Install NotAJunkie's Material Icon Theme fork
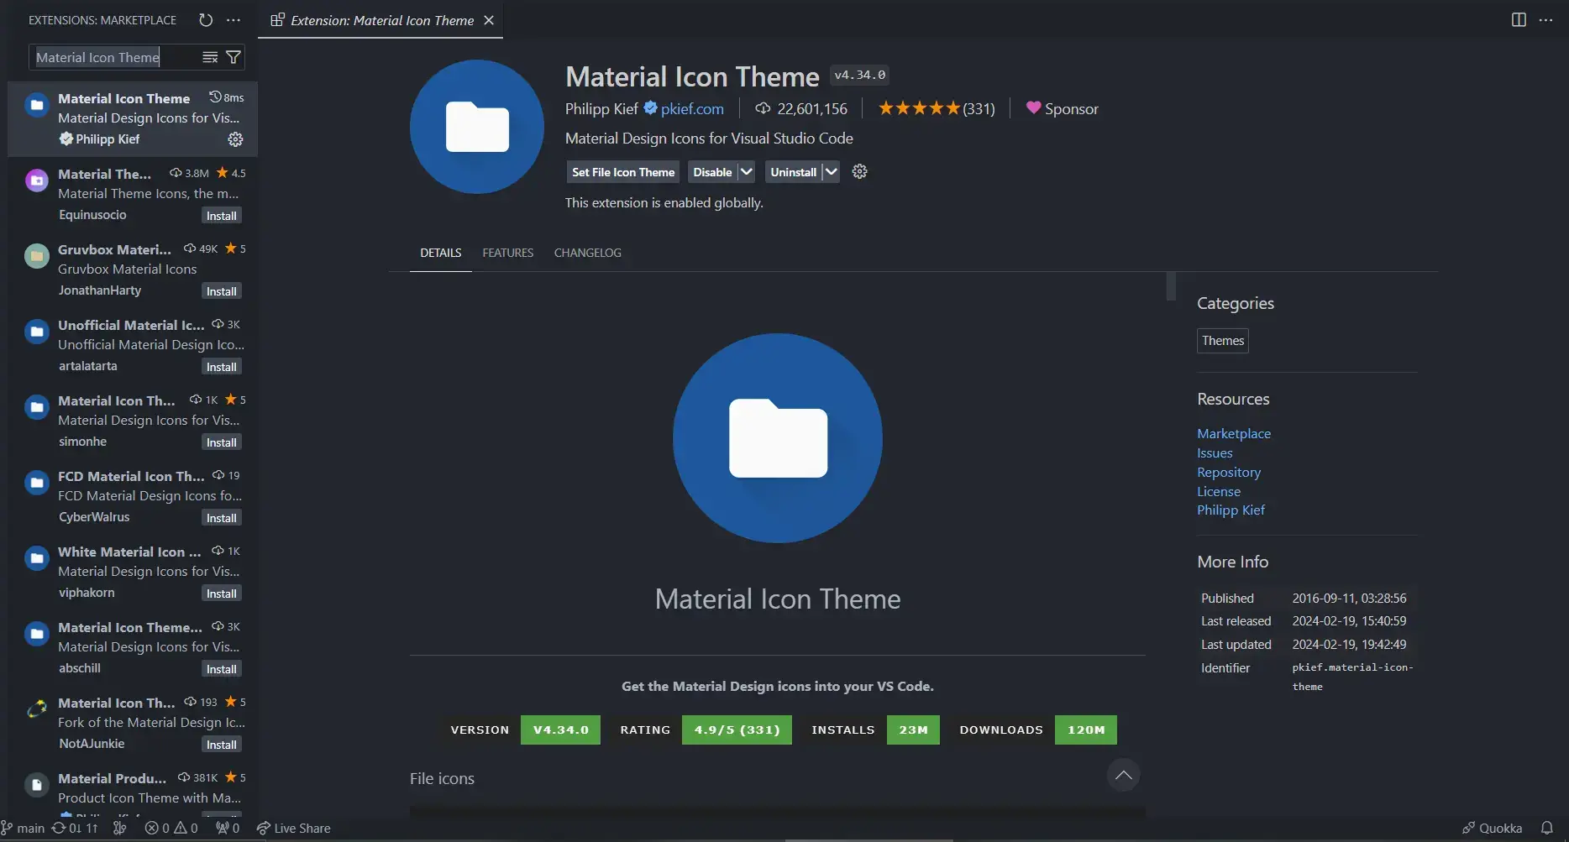1569x842 pixels. pyautogui.click(x=222, y=745)
